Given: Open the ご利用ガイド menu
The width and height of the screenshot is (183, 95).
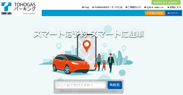Looking at the screenshot, I should pos(133,7).
